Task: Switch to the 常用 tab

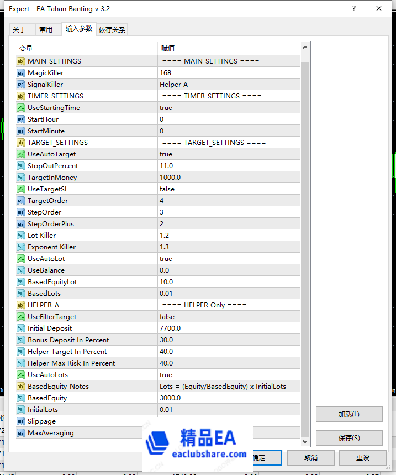Action: [46, 30]
